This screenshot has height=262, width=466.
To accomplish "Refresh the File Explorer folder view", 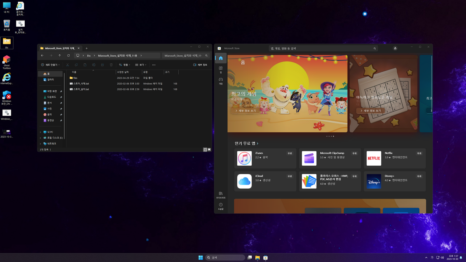I will [68, 55].
